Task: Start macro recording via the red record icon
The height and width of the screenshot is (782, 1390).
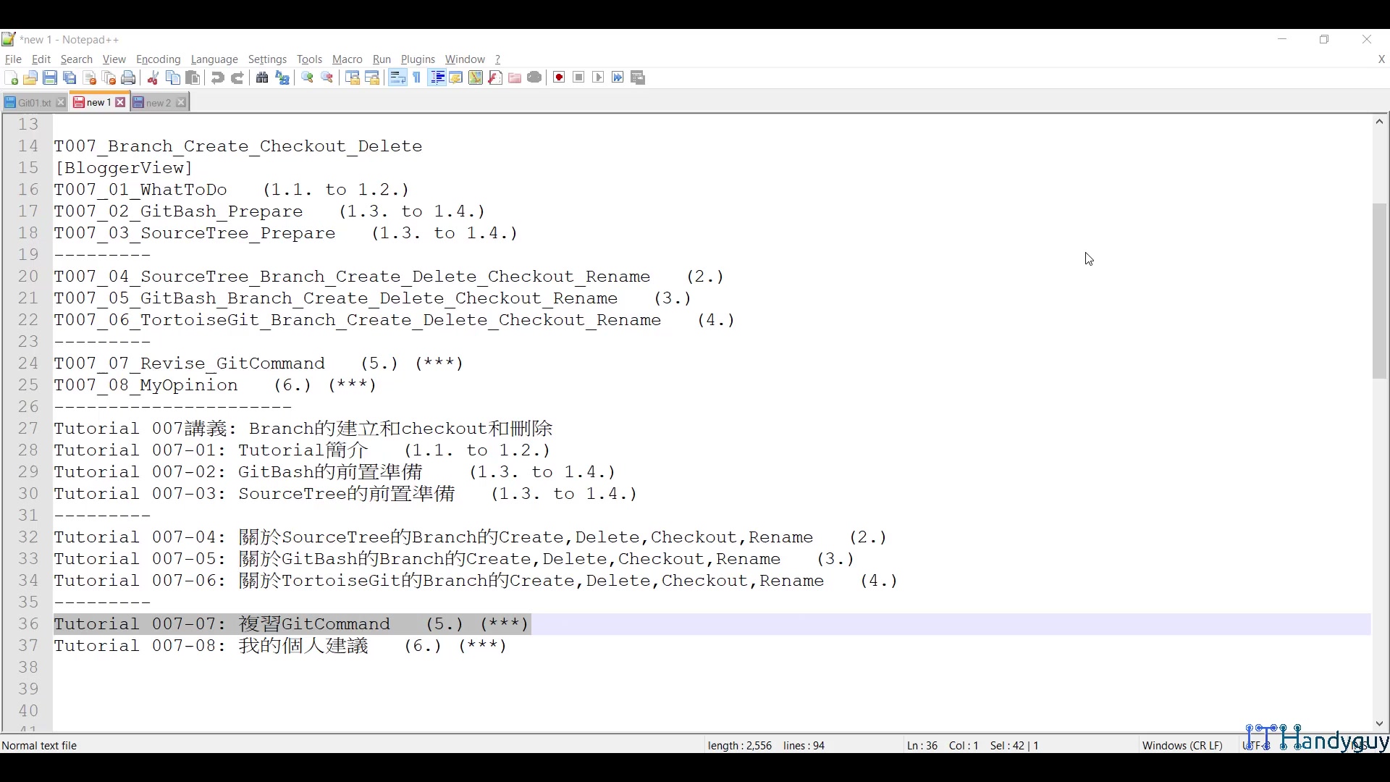Action: [x=558, y=77]
